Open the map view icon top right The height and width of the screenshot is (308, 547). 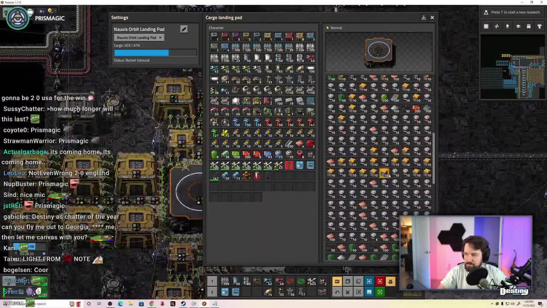coord(486,27)
